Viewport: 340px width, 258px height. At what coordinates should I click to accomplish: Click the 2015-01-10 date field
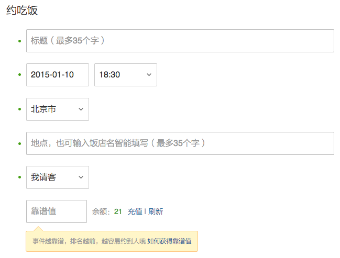pyautogui.click(x=57, y=75)
